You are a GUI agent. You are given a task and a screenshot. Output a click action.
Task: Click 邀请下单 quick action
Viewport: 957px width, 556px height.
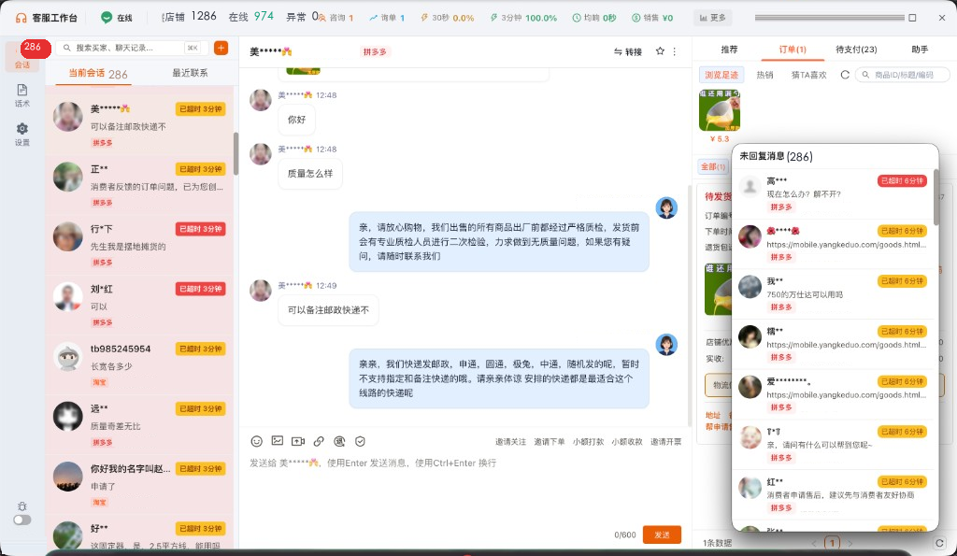pos(550,442)
